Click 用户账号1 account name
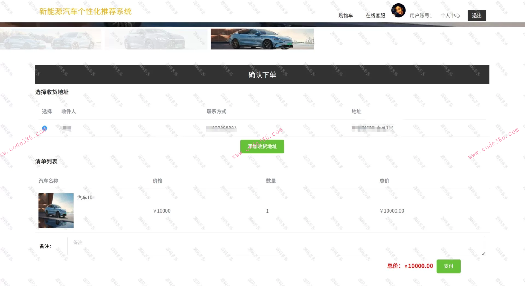This screenshot has width=525, height=286. coord(420,16)
